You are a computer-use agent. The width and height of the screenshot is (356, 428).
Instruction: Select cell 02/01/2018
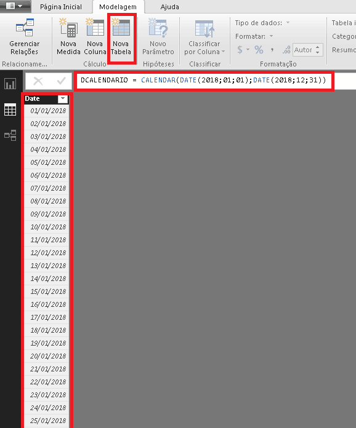point(46,124)
